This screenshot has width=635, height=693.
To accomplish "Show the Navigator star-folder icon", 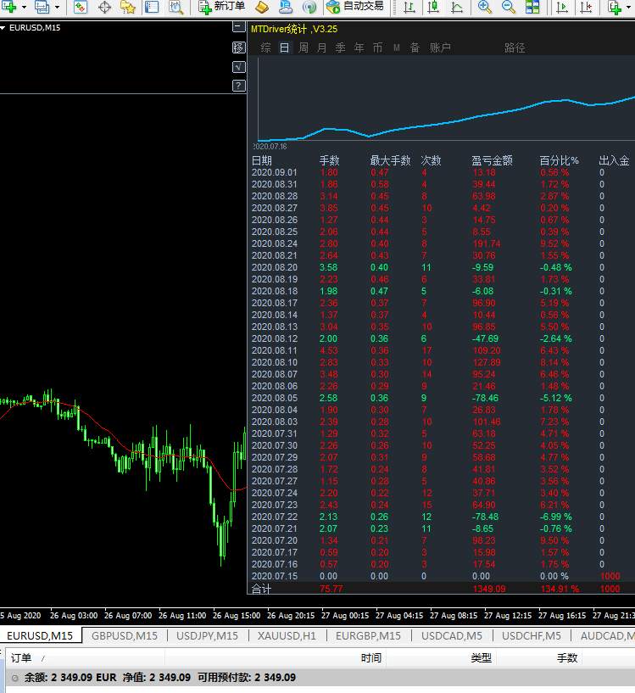I will [128, 7].
